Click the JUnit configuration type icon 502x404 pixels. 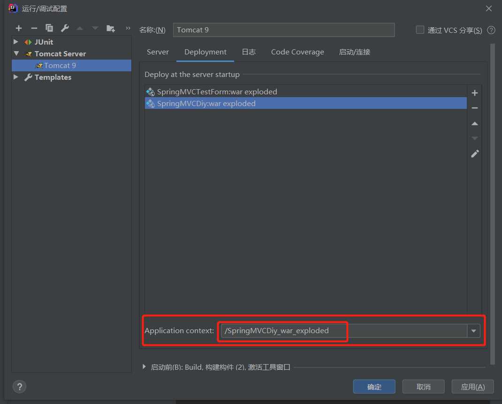28,42
